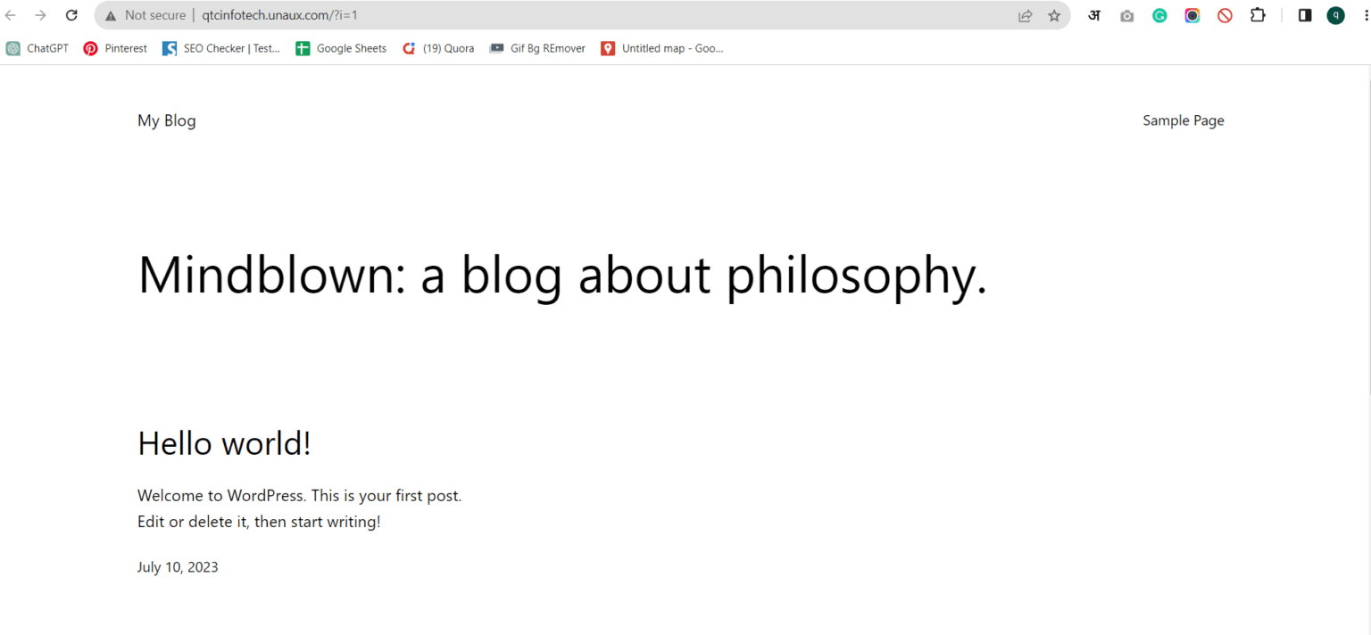Open the Grammarly extension icon
The height and width of the screenshot is (635, 1371).
pyautogui.click(x=1159, y=15)
